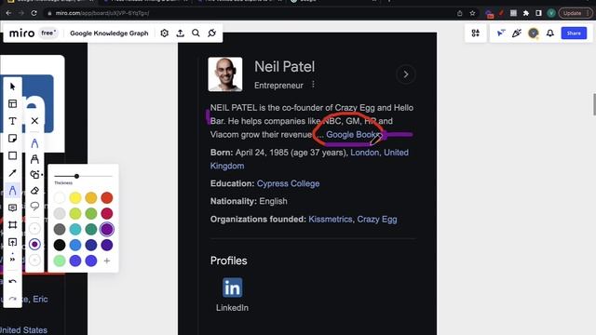The image size is (596, 335).
Task: Click the Undo arrow
Action: [x=12, y=281]
